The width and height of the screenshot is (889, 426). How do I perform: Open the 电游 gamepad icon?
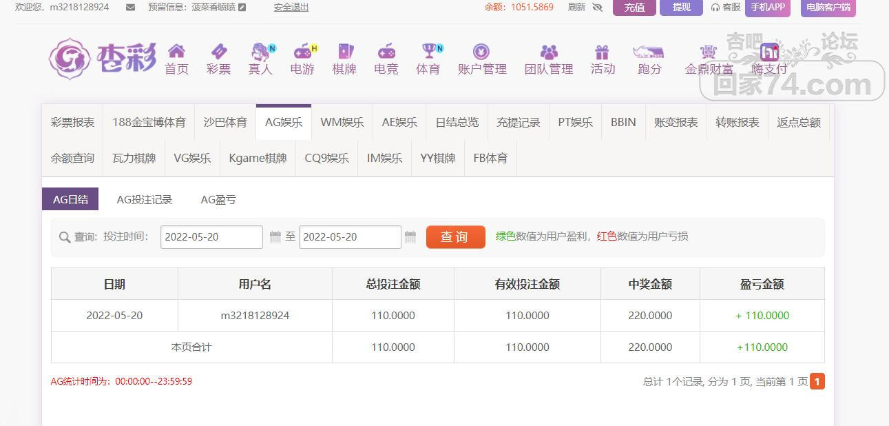(x=302, y=52)
